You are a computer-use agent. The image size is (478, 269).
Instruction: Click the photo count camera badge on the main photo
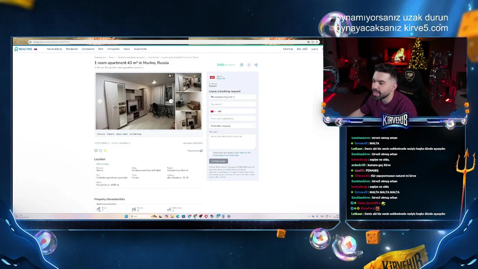pos(171,75)
